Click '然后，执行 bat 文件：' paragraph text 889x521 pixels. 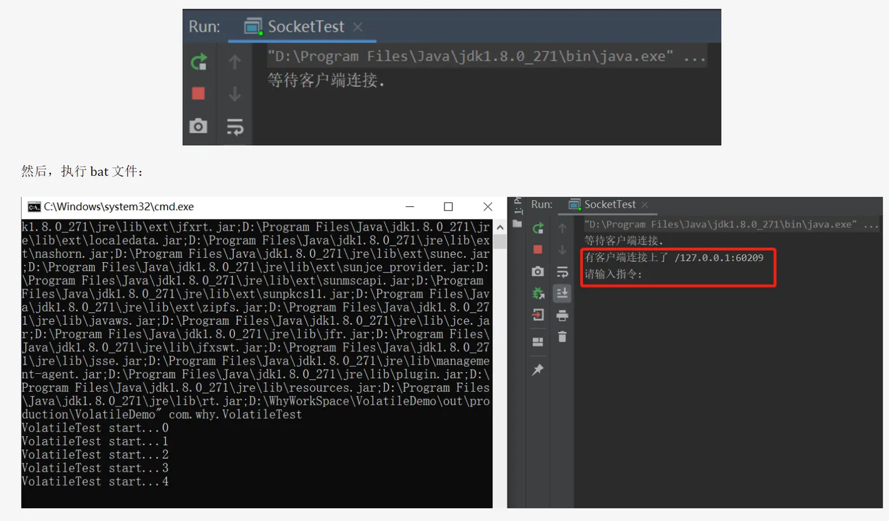point(83,171)
